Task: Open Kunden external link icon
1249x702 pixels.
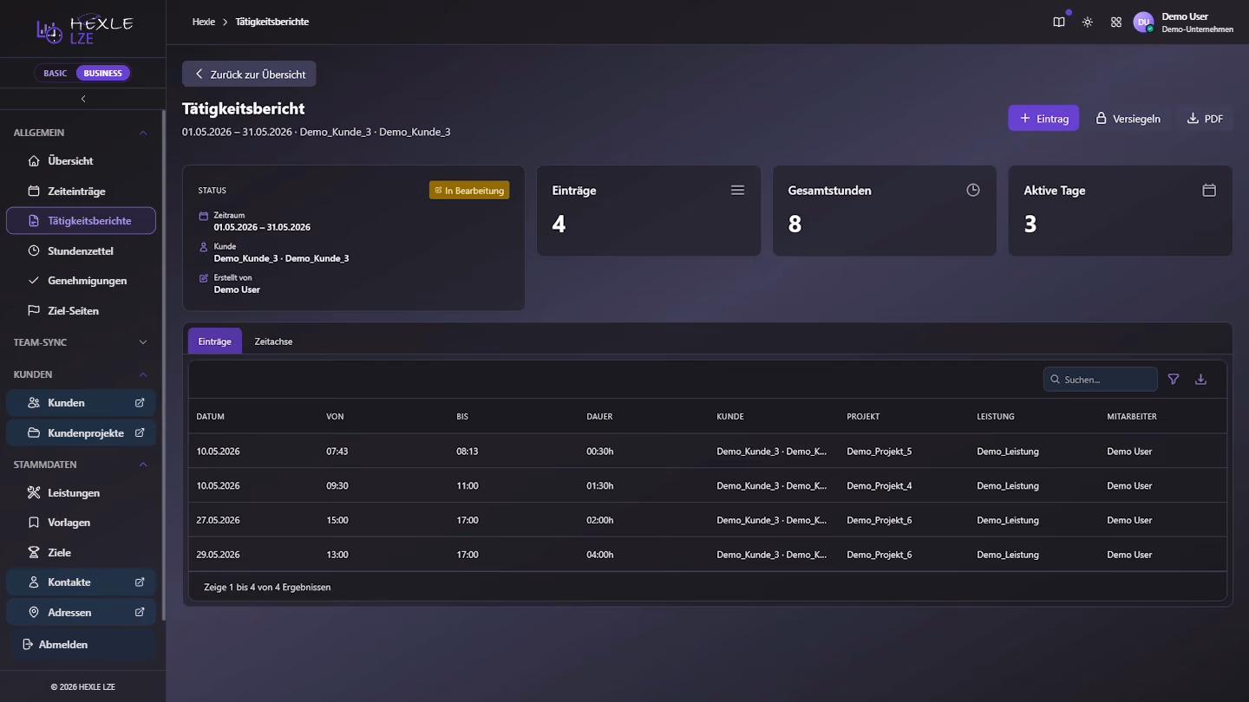Action: tap(140, 403)
